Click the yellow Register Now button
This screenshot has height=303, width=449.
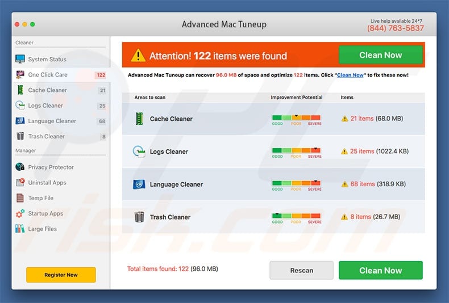[61, 275]
